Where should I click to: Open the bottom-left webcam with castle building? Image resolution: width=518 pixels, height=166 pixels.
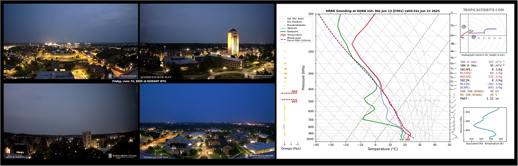click(x=71, y=121)
